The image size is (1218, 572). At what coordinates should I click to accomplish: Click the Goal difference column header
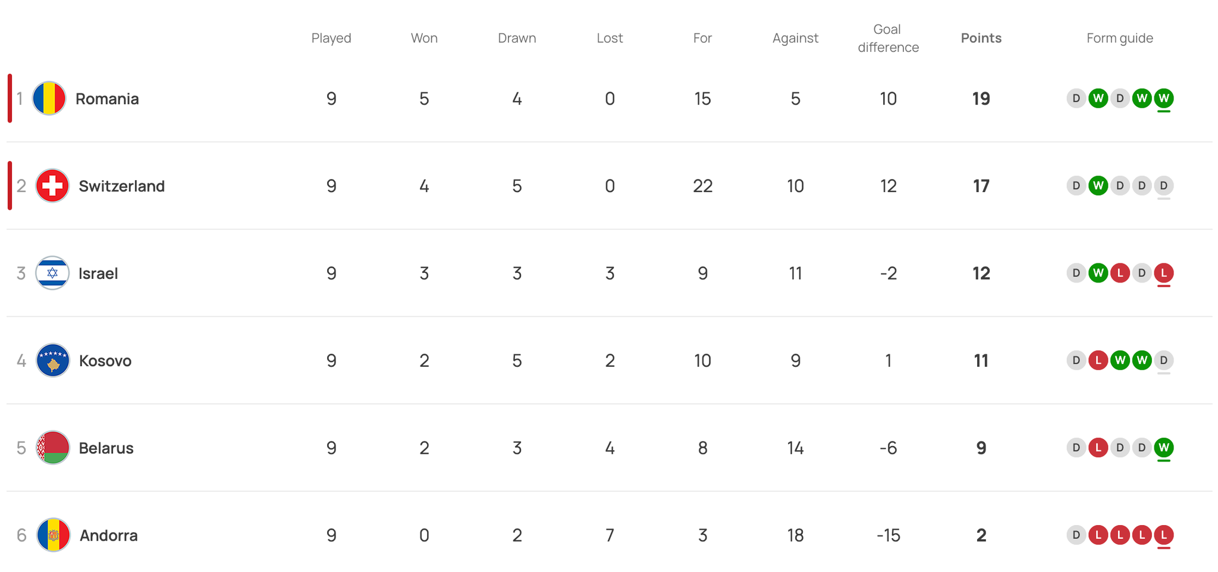(x=888, y=38)
